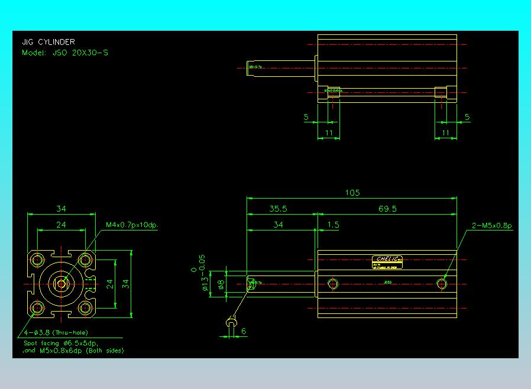The image size is (531, 389).
Task: Select the 69.5 body length dimension
Action: click(x=387, y=209)
